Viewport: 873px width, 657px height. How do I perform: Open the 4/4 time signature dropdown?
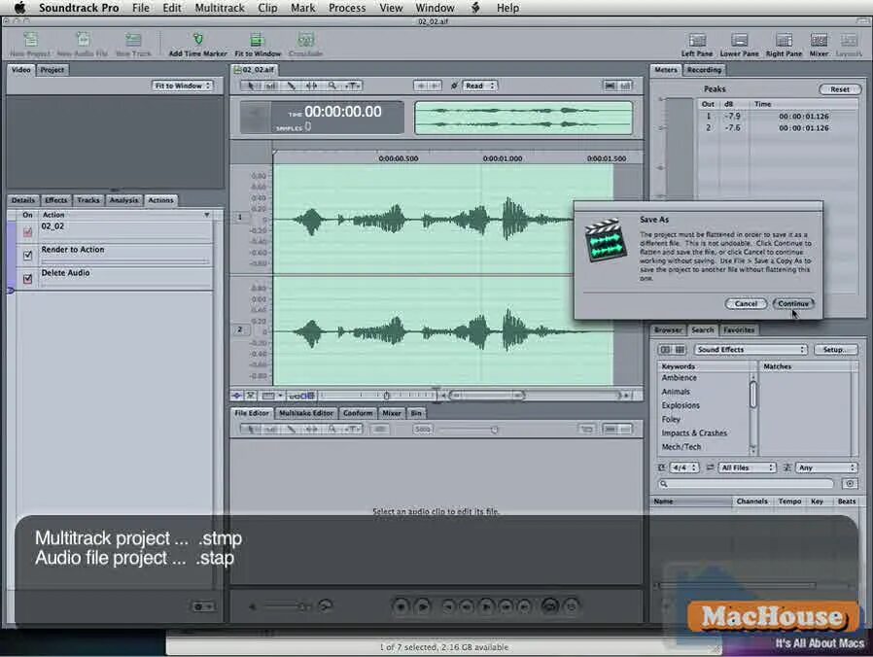pos(684,467)
